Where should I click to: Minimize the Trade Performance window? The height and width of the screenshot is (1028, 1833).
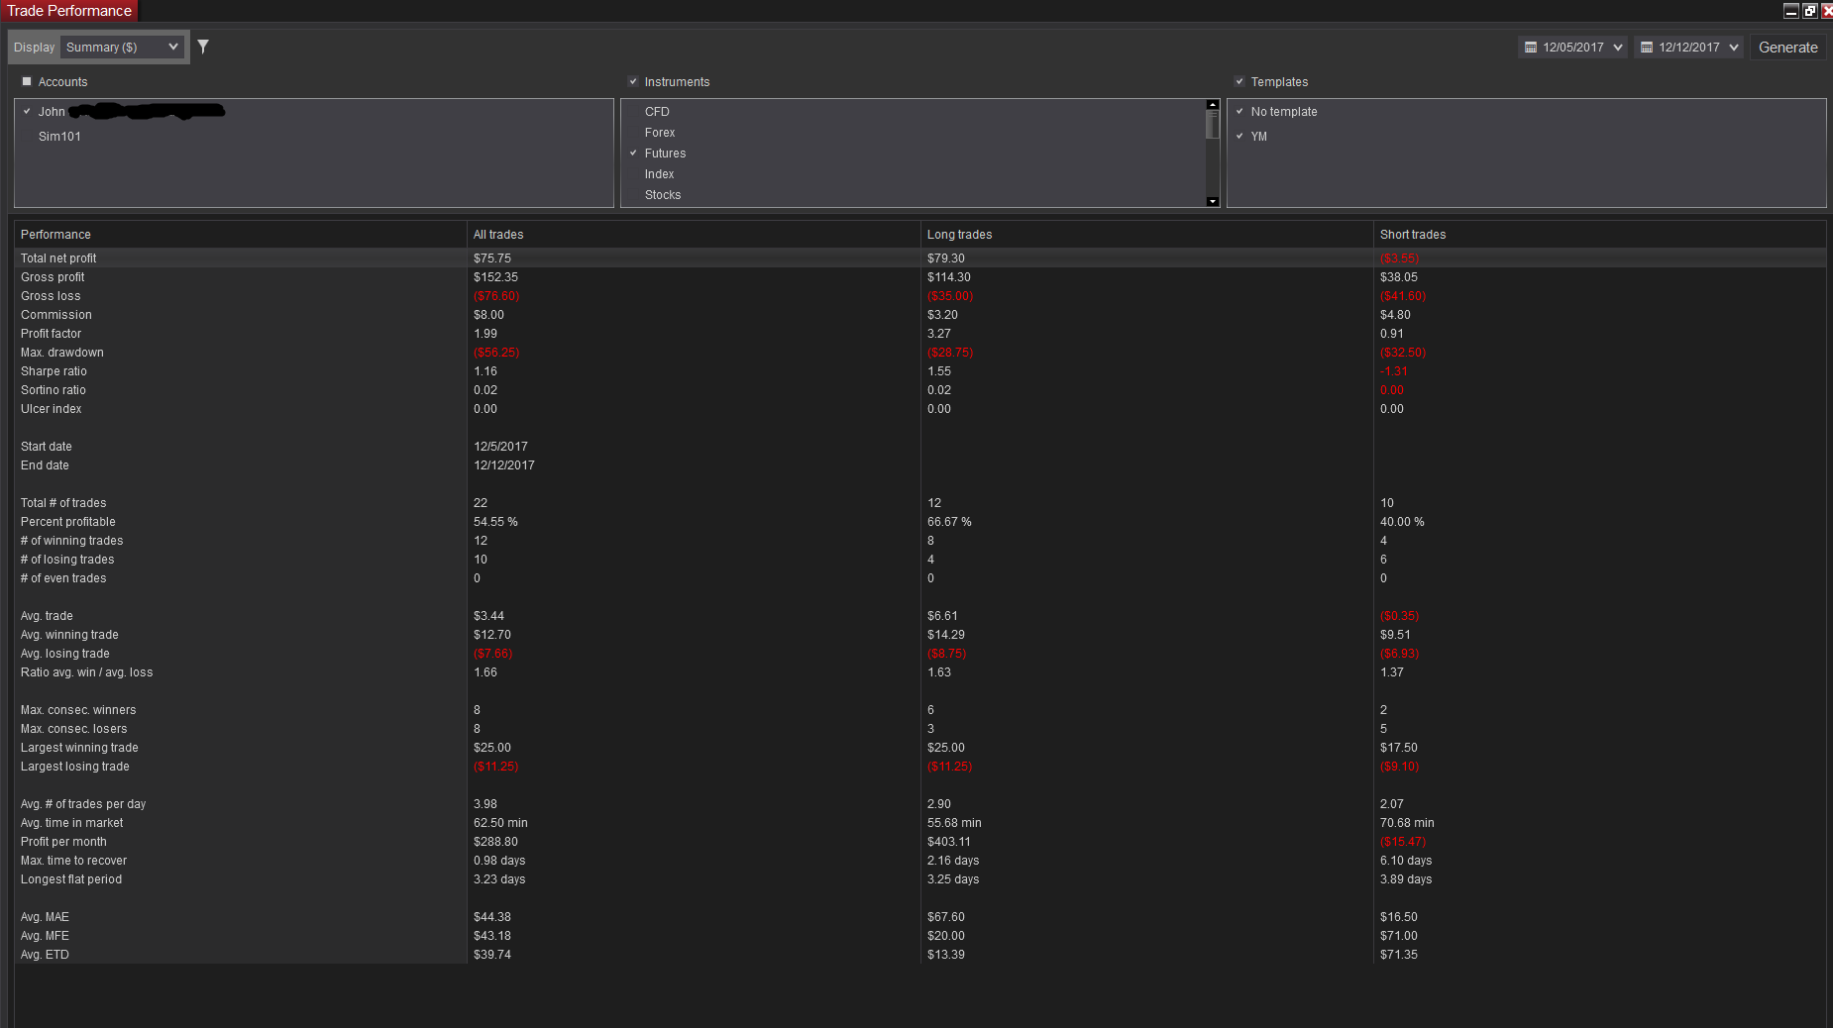pos(1791,11)
